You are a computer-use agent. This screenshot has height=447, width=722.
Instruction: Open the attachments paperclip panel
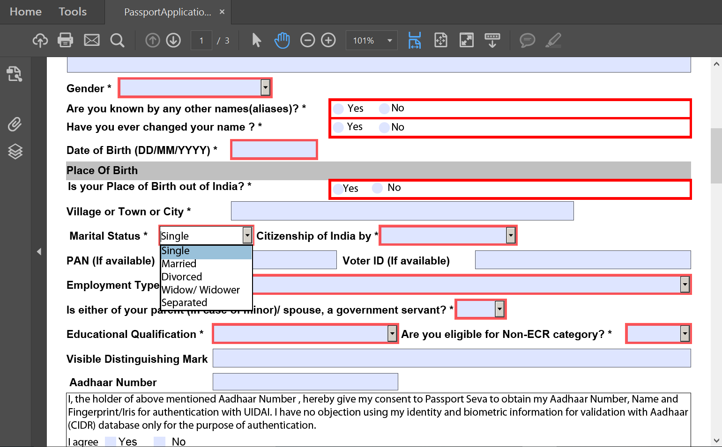pos(15,124)
